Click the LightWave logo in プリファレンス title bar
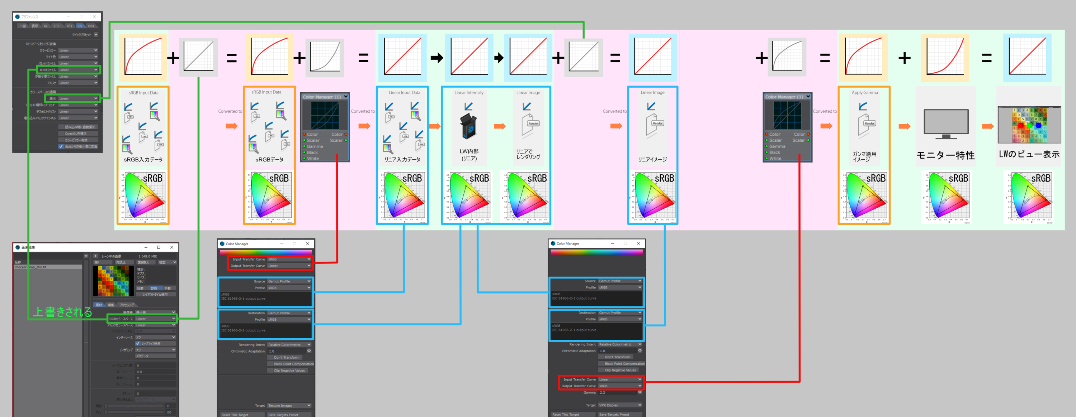Image resolution: width=1076 pixels, height=417 pixels. point(17,17)
